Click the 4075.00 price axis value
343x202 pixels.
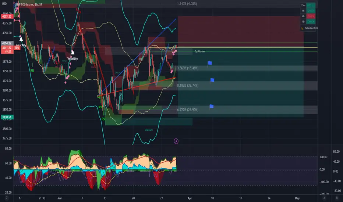point(7,24)
